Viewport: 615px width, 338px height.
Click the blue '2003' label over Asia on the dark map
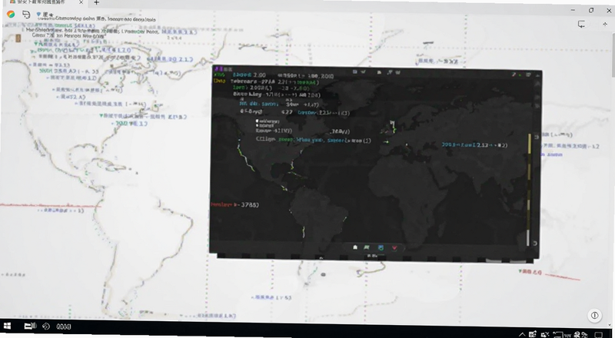[474, 145]
